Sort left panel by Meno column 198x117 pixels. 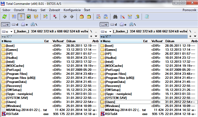[x=22, y=41]
